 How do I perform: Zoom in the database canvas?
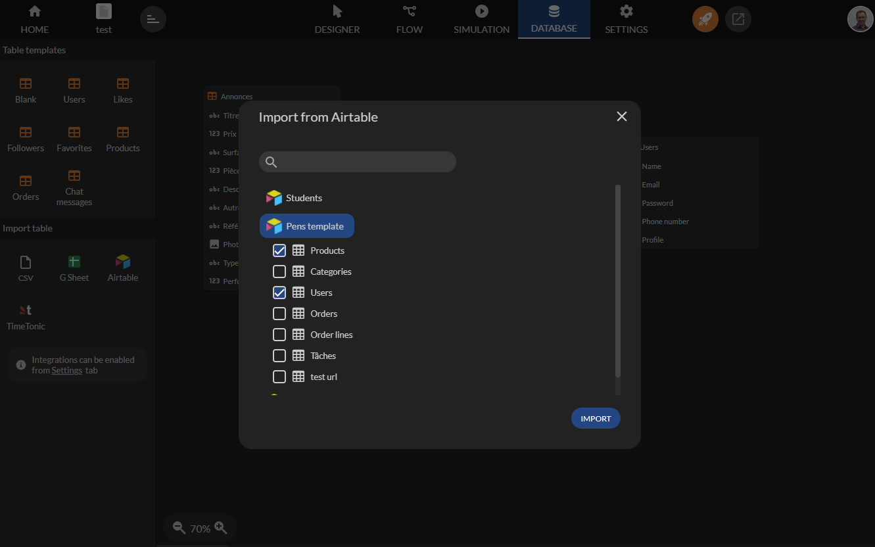pyautogui.click(x=221, y=528)
